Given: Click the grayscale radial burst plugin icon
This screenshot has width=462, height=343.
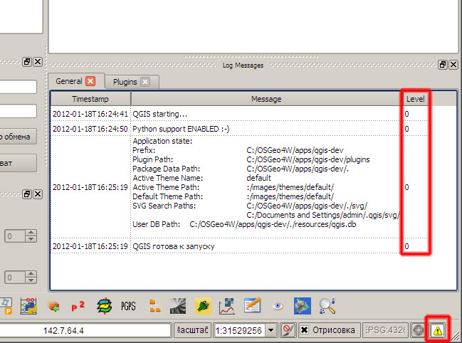Looking at the screenshot, I should 178,306.
